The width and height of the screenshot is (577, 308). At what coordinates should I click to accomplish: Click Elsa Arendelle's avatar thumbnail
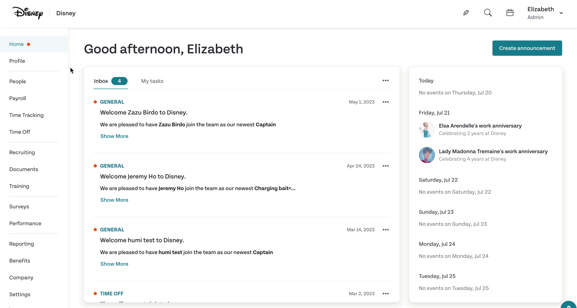coord(427,130)
